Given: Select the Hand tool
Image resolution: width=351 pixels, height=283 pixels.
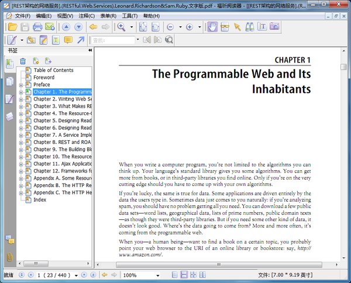Looking at the screenshot, I should pos(212,27).
